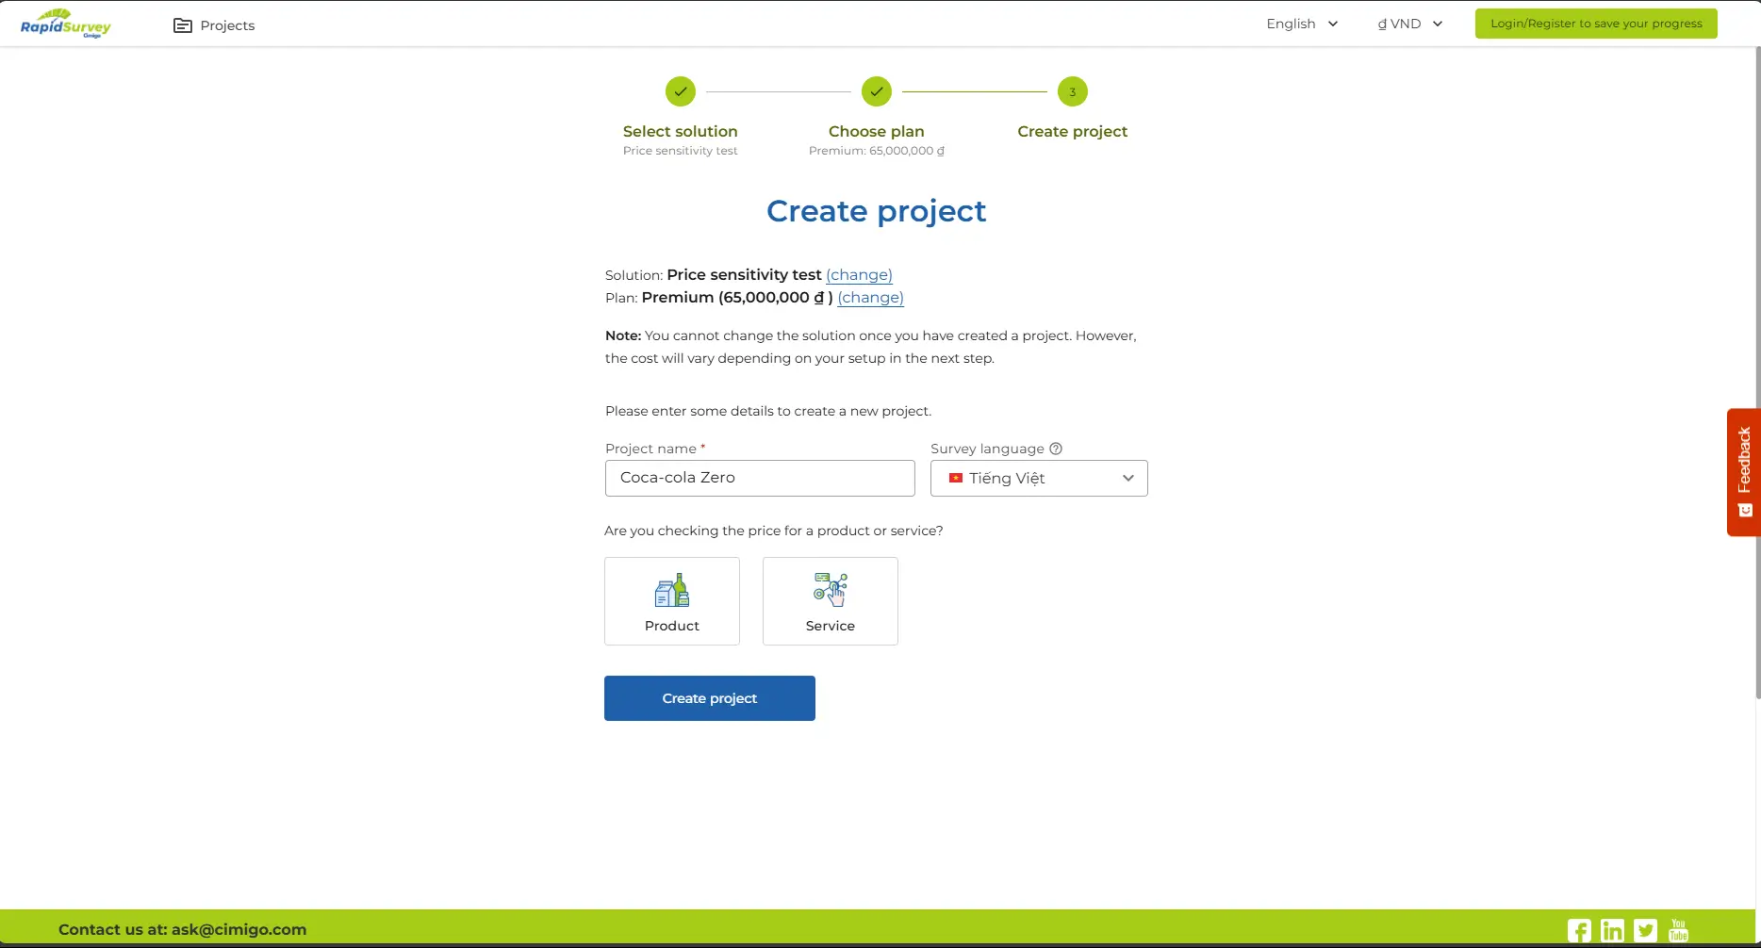This screenshot has height=948, width=1761.
Task: Click the step 3 Create project indicator
Action: [x=1072, y=91]
